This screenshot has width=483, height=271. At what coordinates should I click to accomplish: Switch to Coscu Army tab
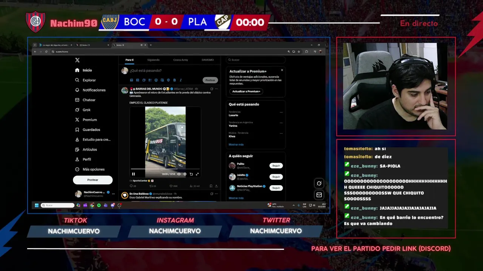(180, 60)
